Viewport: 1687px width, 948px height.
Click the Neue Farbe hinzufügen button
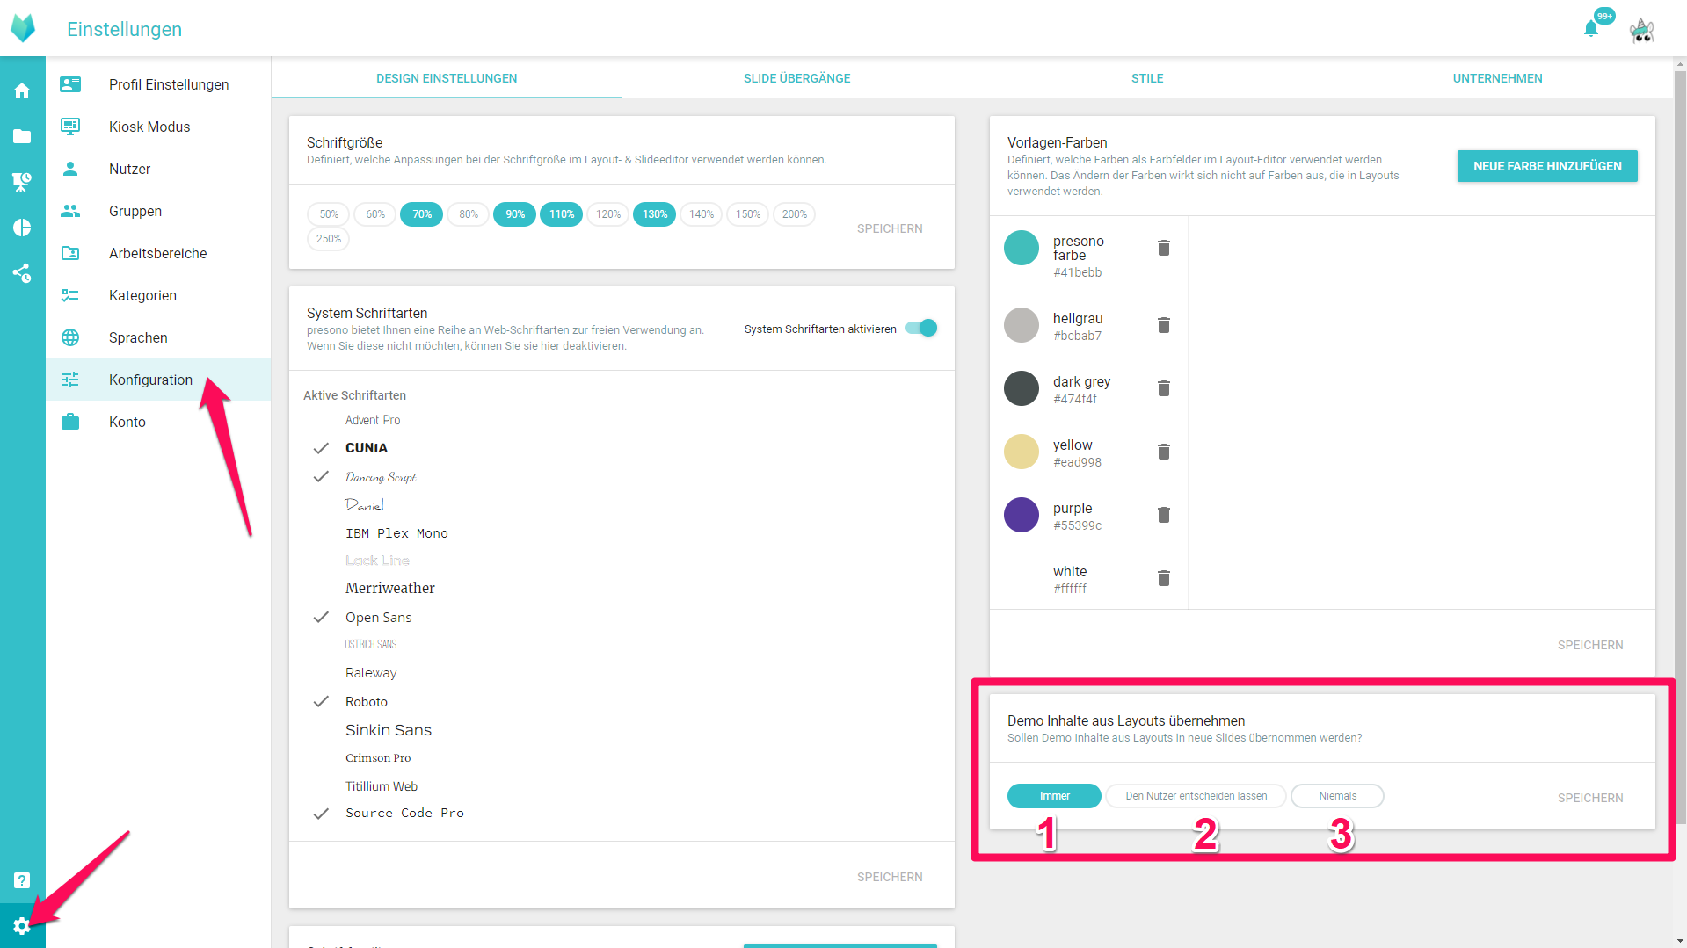tap(1546, 166)
